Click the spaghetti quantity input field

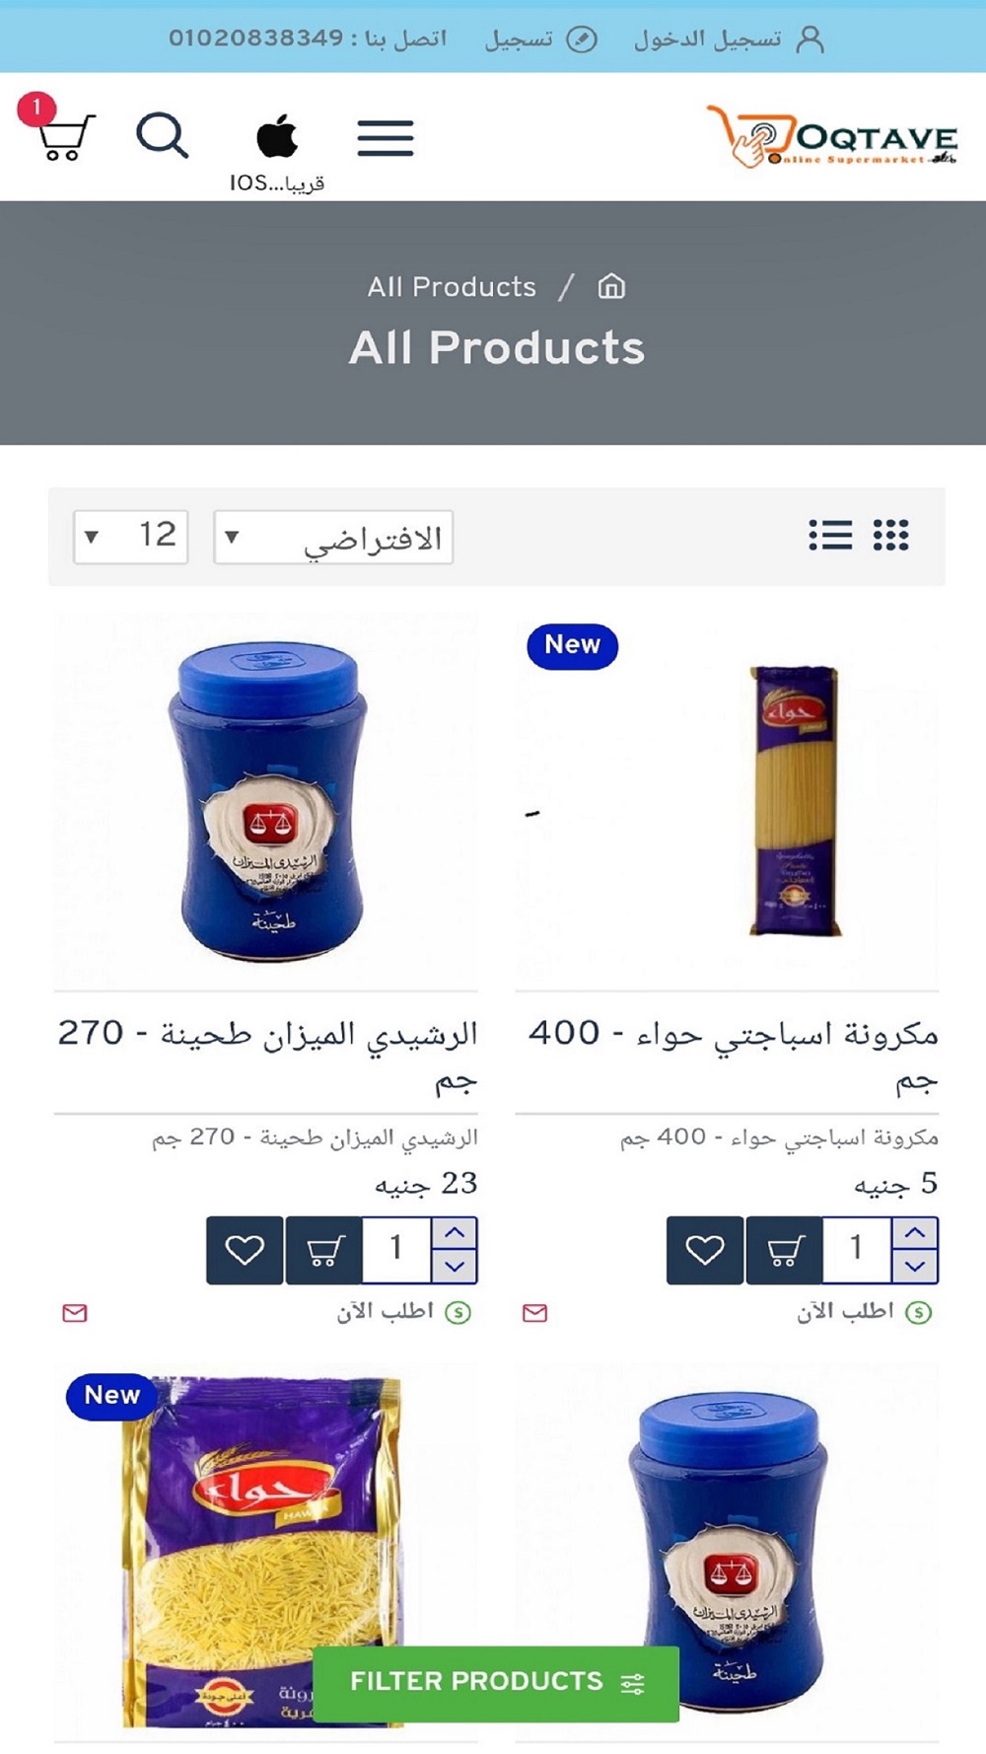click(x=857, y=1250)
